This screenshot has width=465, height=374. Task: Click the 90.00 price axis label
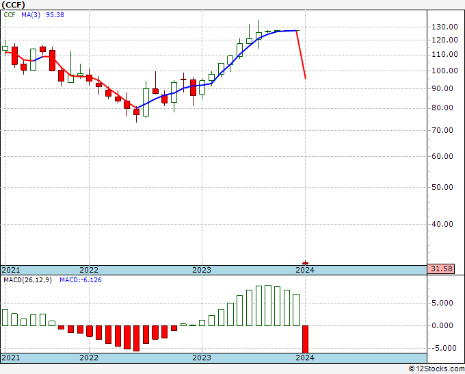(442, 88)
